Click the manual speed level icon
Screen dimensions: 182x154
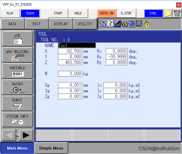pos(117,24)
